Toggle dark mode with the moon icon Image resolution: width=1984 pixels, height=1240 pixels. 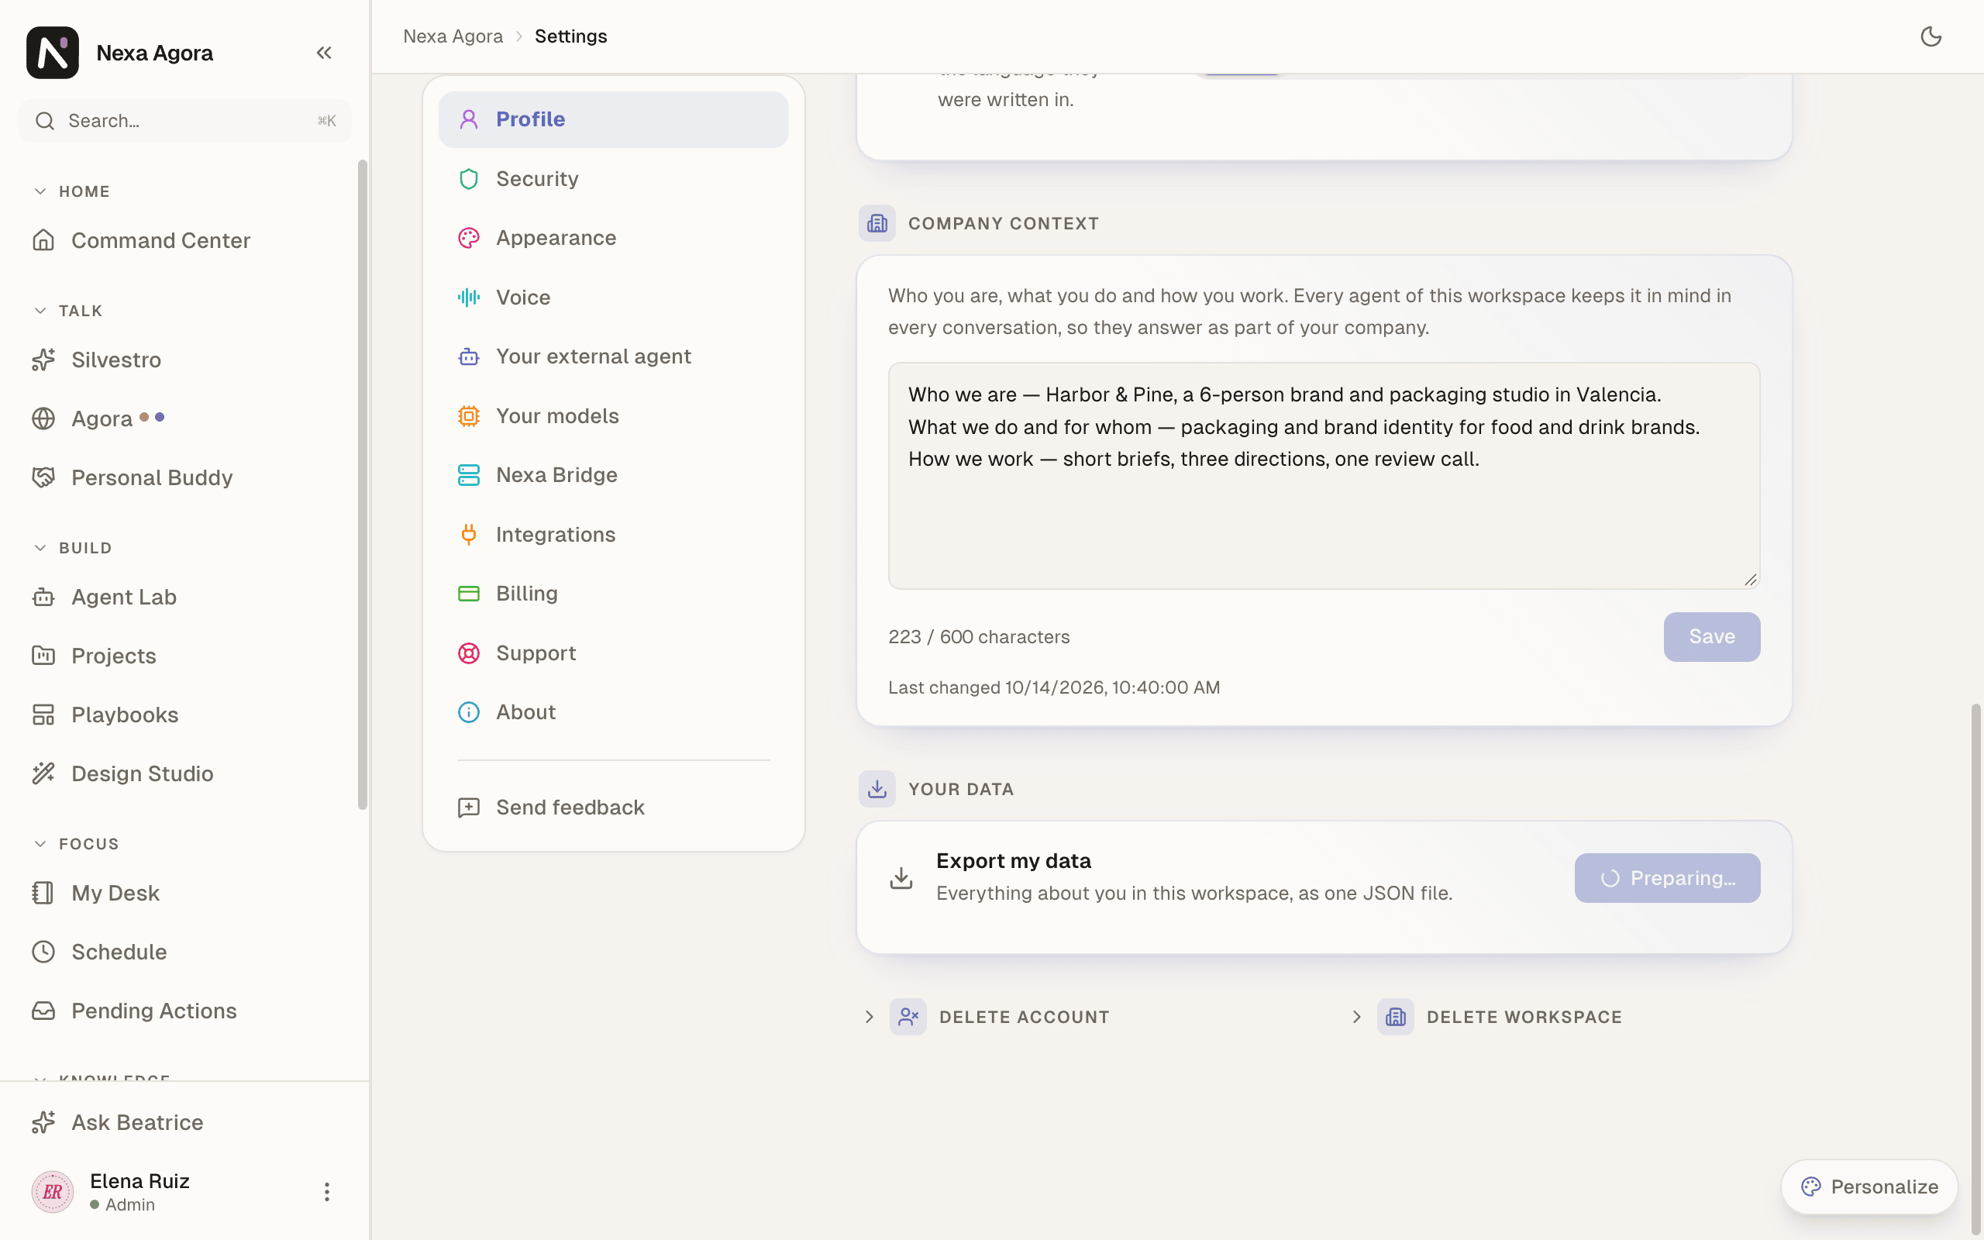tap(1931, 37)
